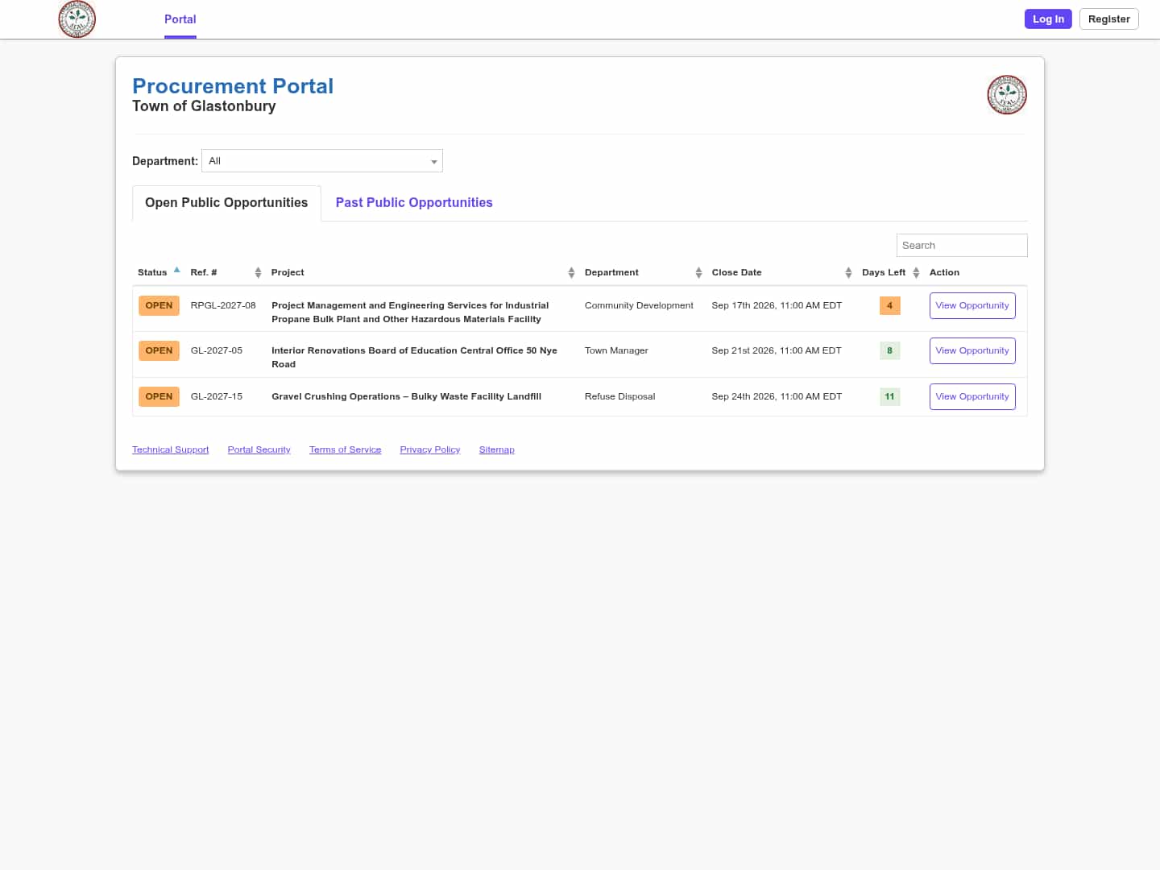The image size is (1160, 870).
Task: Click the Procurement Portal heading
Action: pyautogui.click(x=233, y=86)
